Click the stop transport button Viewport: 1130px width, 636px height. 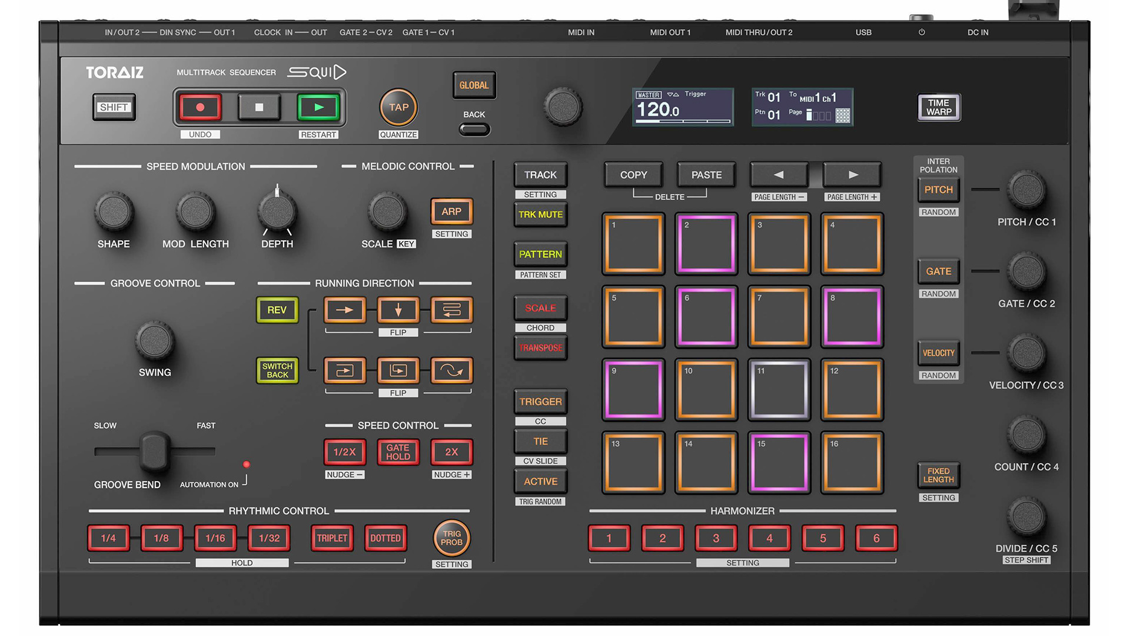259,107
